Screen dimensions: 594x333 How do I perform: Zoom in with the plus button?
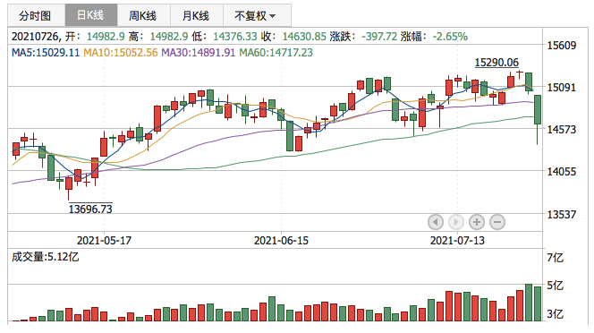pyautogui.click(x=477, y=222)
